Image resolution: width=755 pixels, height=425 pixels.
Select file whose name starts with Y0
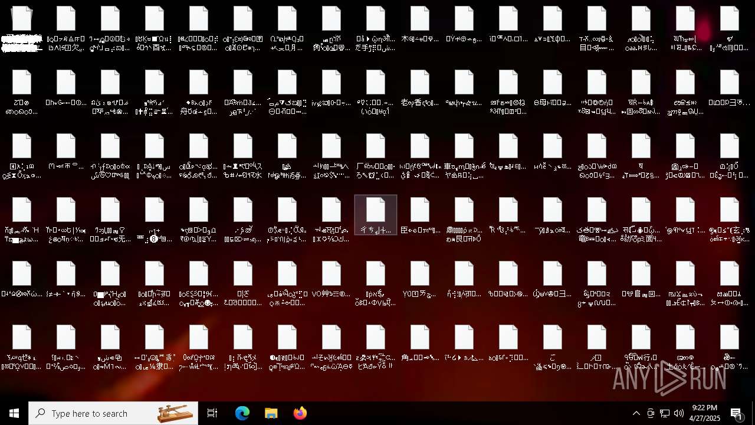(420, 280)
